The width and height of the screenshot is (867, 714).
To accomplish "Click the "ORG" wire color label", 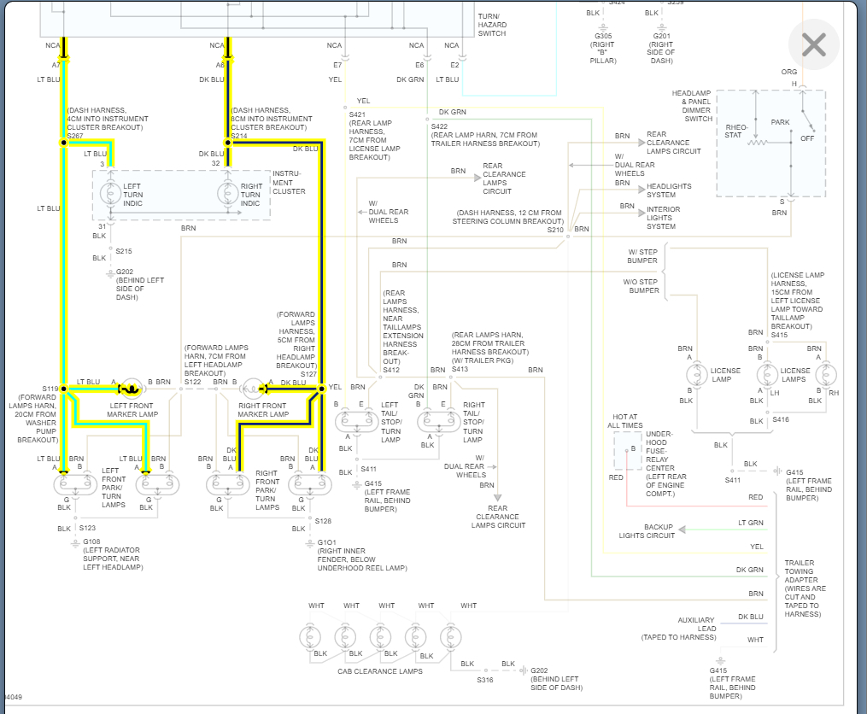I will tap(789, 72).
